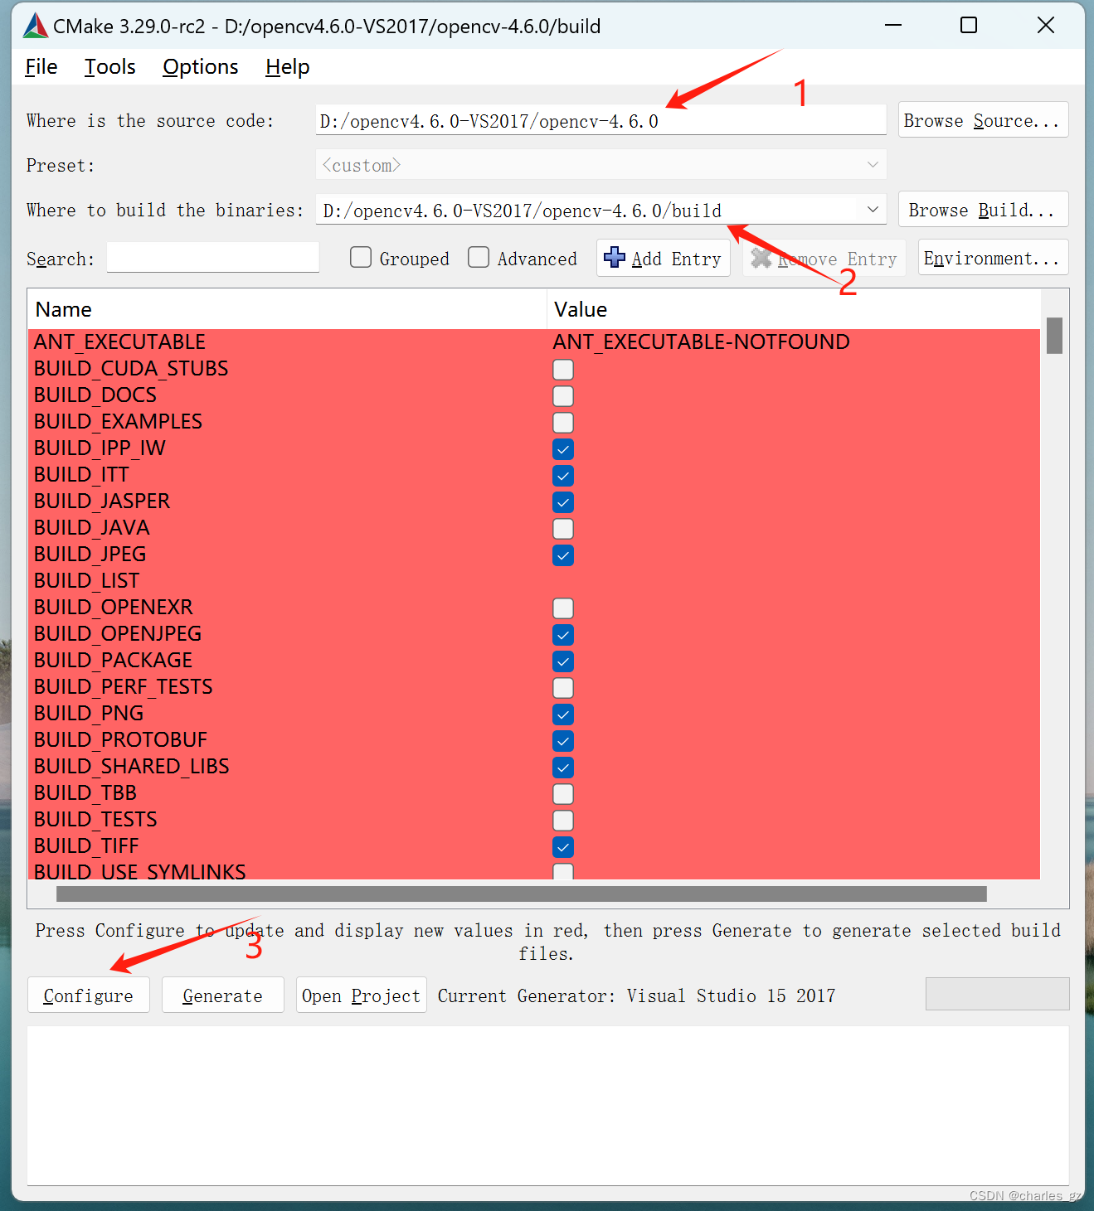1094x1211 pixels.
Task: Enable BUILD_PERF_TESTS checkbox
Action: pos(563,688)
